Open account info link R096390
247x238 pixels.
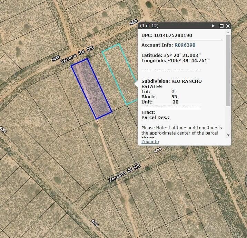185,45
